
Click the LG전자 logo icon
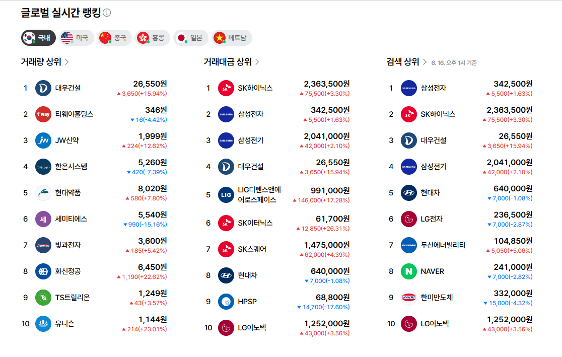pos(409,219)
